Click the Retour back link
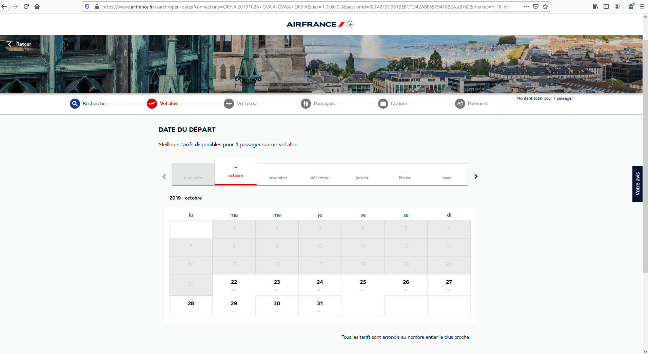The height and width of the screenshot is (354, 648). pos(19,44)
